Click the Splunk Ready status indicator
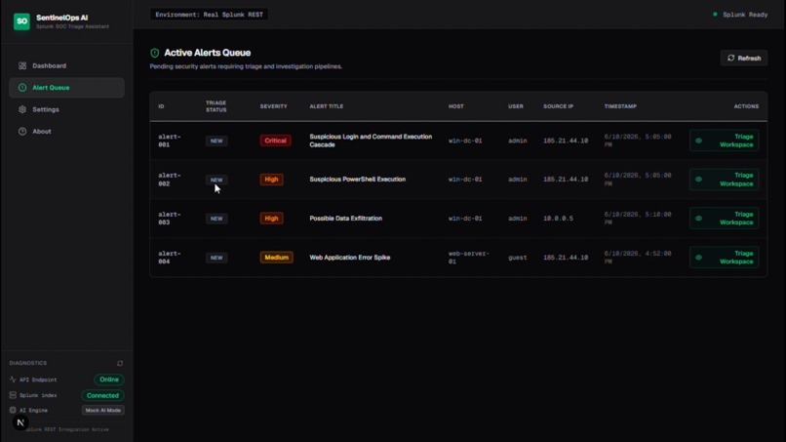This screenshot has height=442, width=786. [740, 15]
